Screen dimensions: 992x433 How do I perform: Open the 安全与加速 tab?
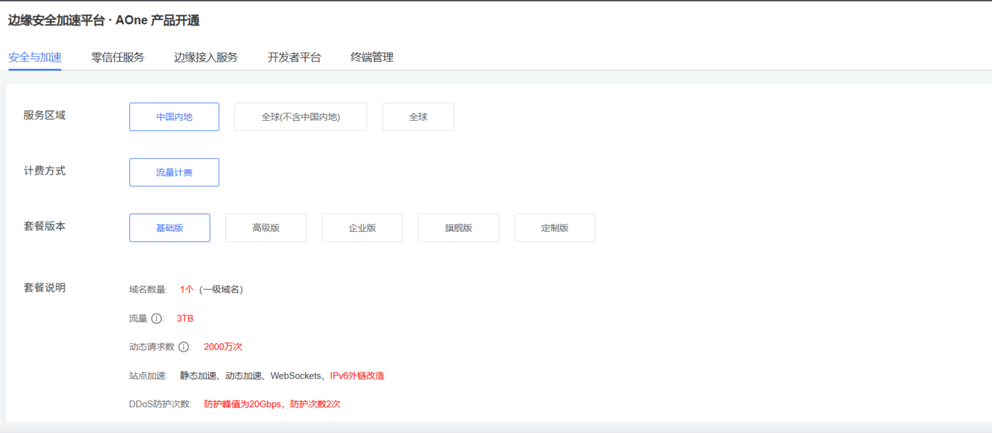click(35, 57)
